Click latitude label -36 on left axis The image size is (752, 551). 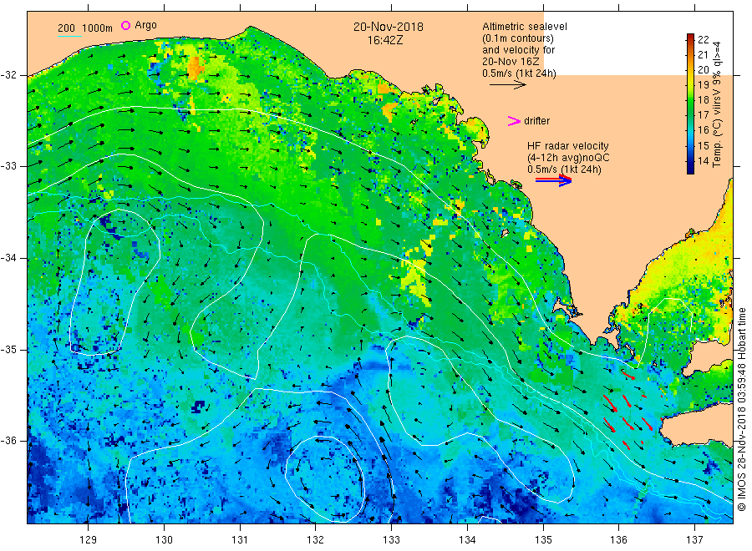click(8, 441)
